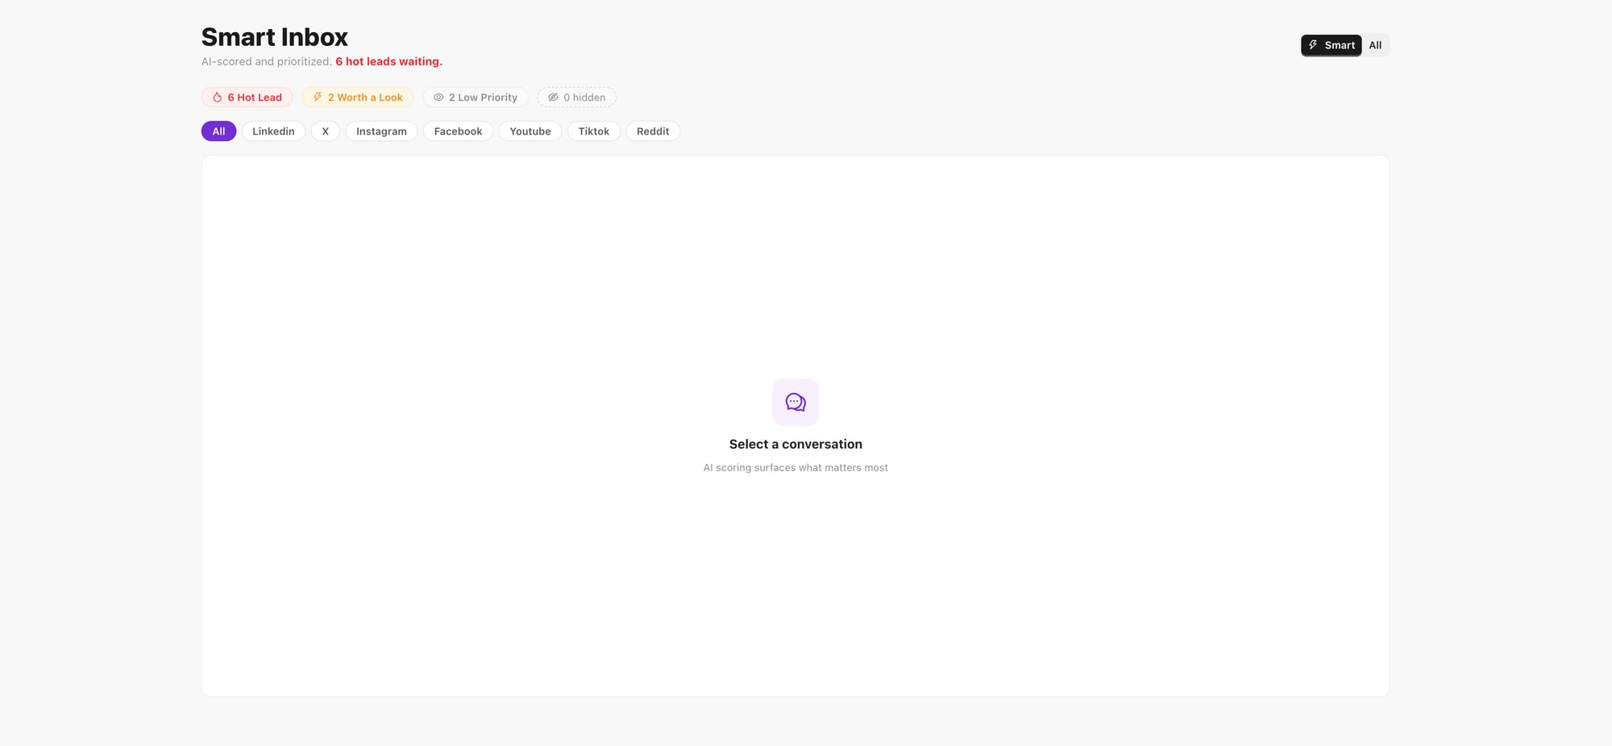Select the Linkedin platform tab
Image resolution: width=1612 pixels, height=746 pixels.
pyautogui.click(x=272, y=131)
